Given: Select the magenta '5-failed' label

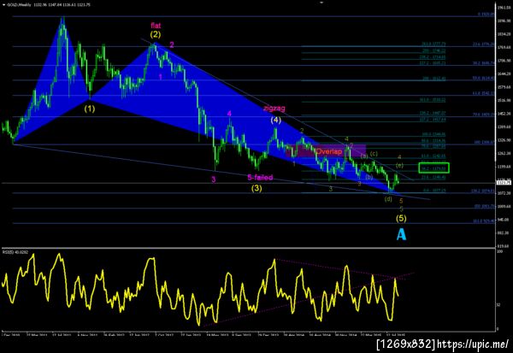Looking at the screenshot, I should [x=260, y=178].
